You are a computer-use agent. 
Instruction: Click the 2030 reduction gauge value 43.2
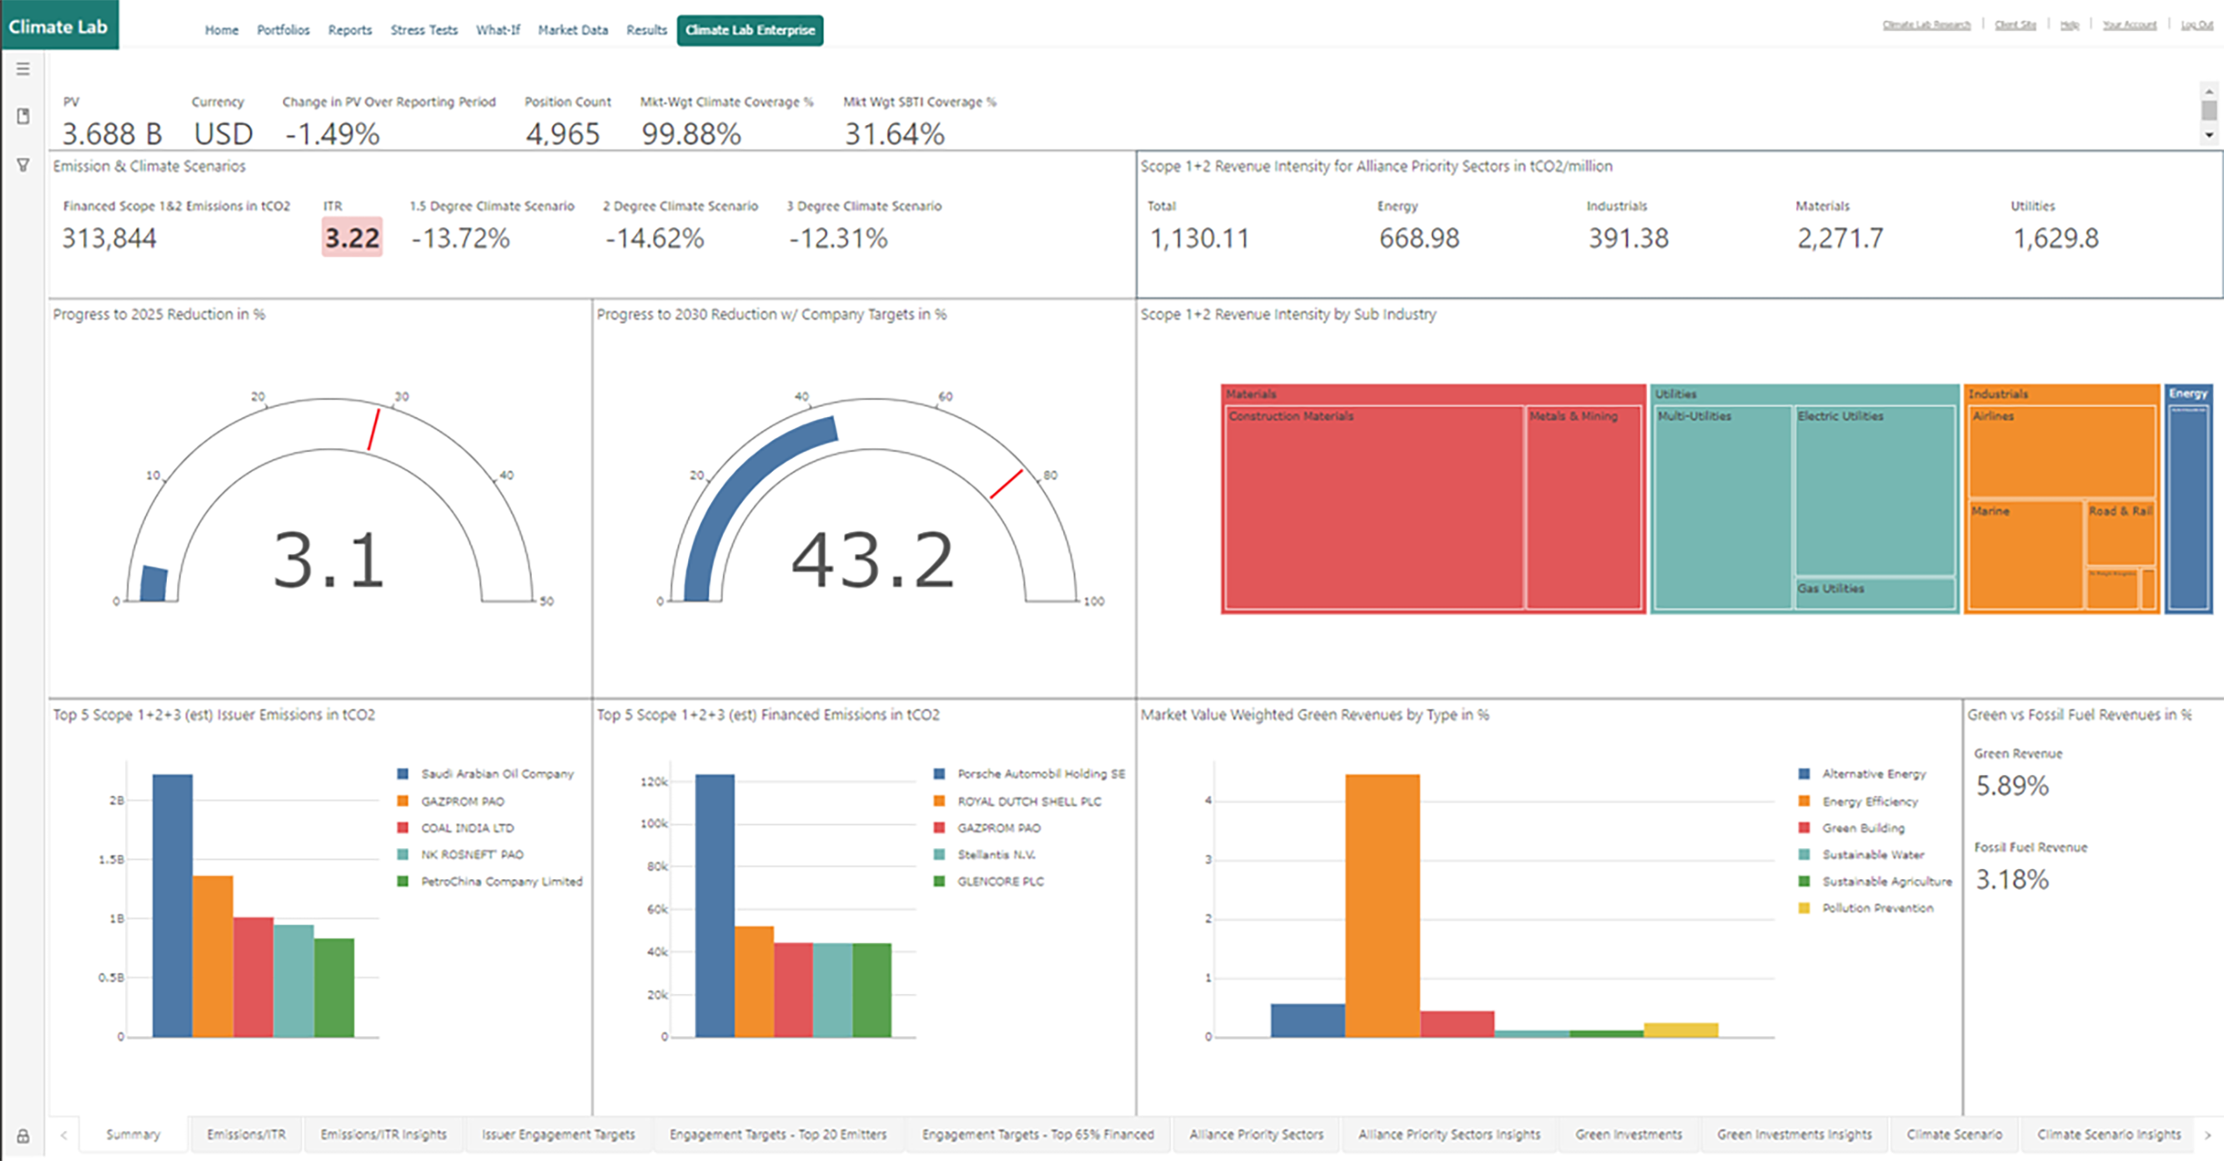(x=873, y=561)
